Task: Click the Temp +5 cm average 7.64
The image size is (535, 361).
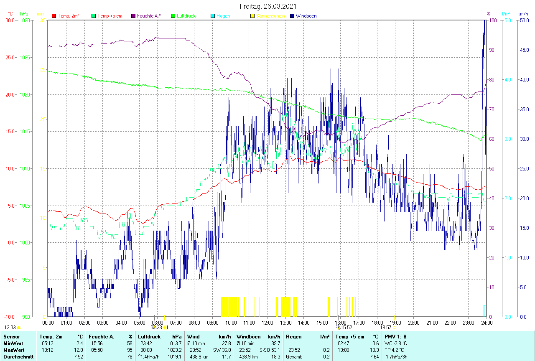Action: (x=374, y=357)
